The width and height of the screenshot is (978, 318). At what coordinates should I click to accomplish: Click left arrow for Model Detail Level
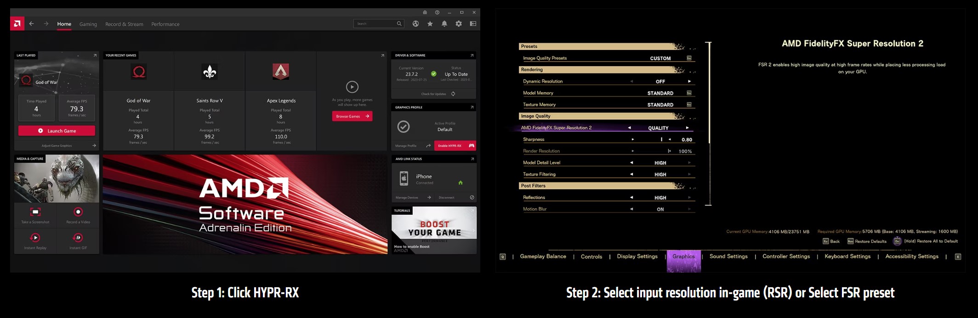point(631,162)
